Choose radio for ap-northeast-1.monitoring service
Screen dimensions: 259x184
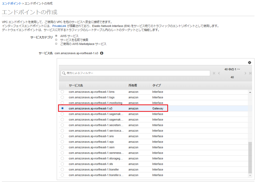point(62,103)
